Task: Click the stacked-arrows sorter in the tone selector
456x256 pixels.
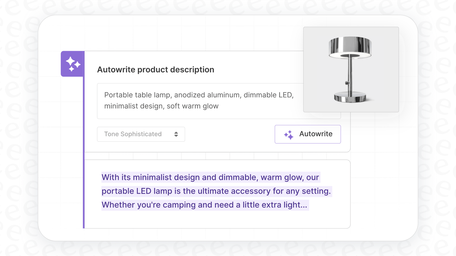Action: (176, 134)
